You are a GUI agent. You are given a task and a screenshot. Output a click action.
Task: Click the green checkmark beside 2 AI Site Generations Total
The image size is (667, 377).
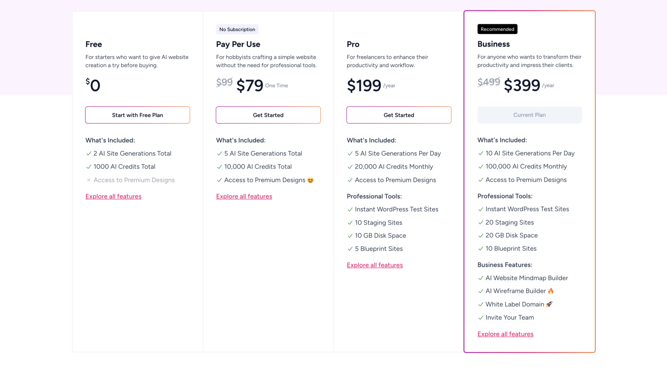pyautogui.click(x=89, y=153)
